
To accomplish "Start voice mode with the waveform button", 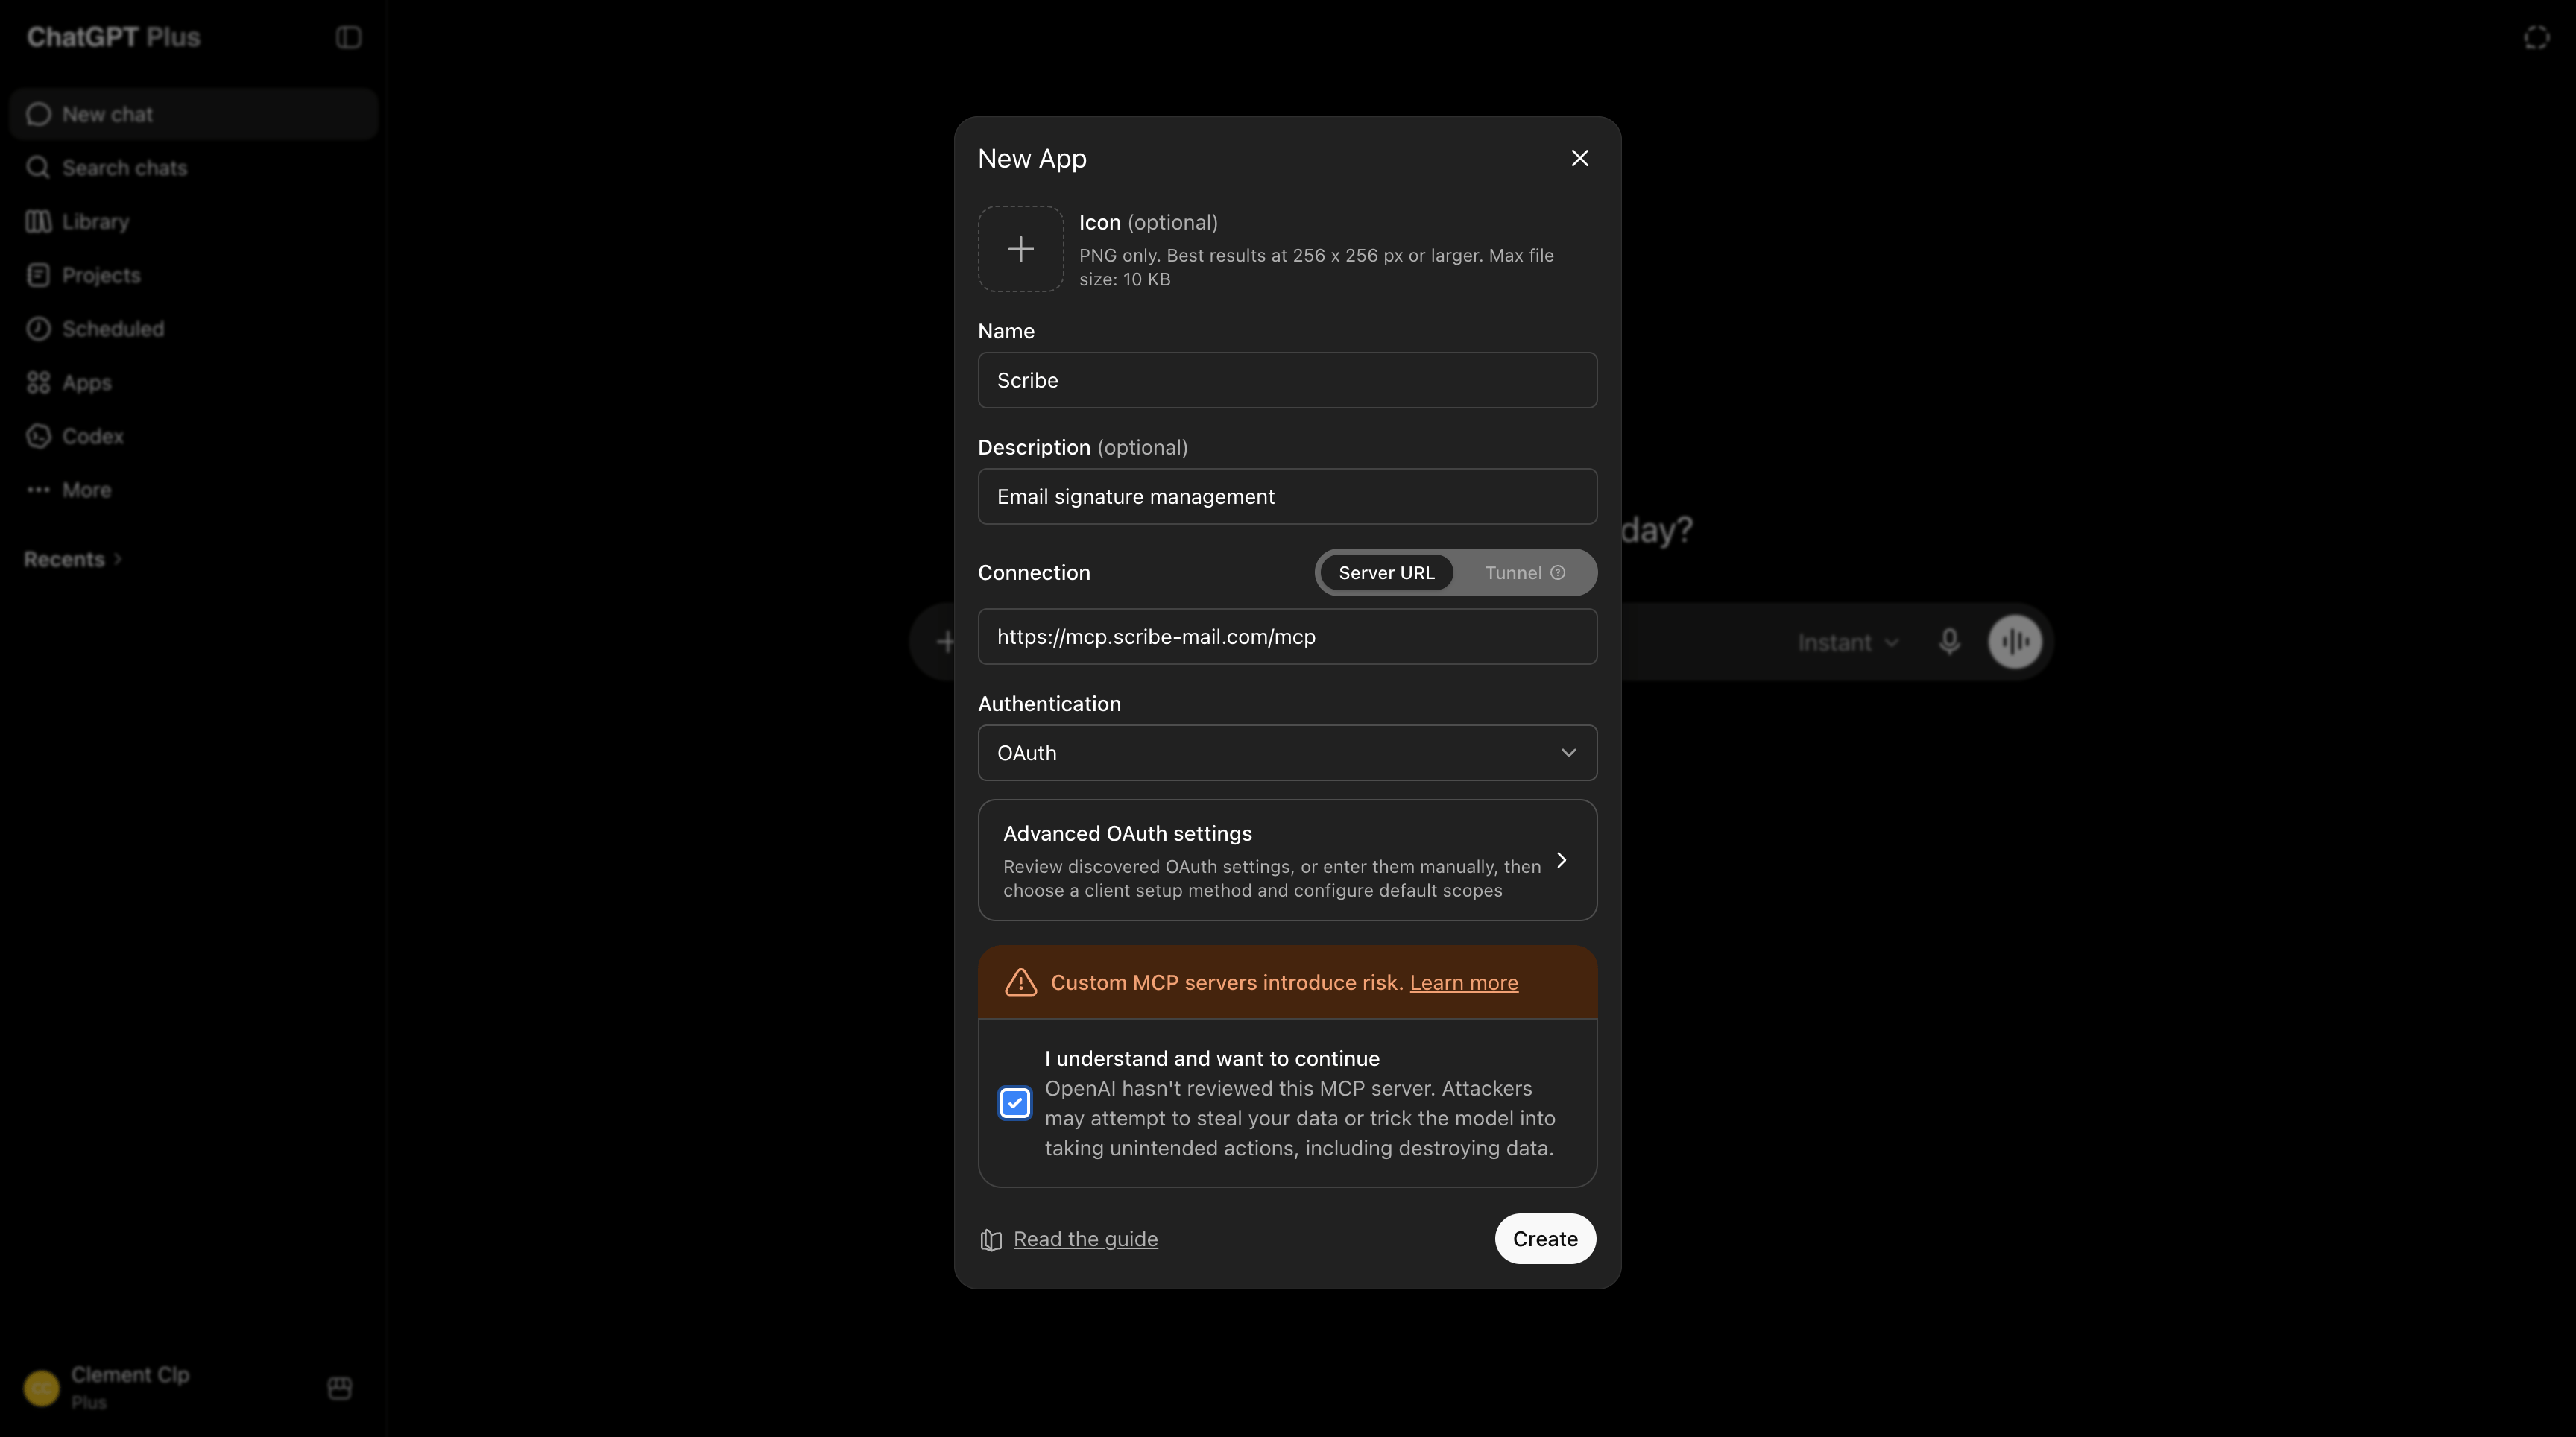I will point(2015,642).
